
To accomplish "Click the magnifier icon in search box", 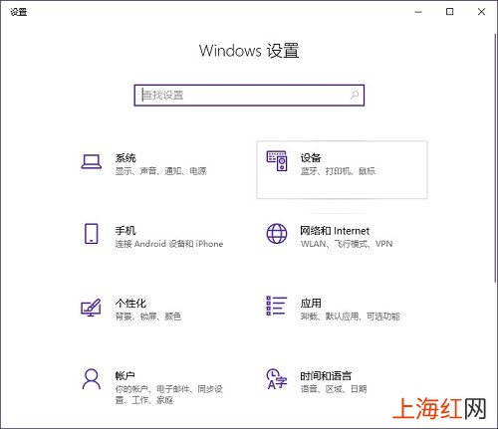I will coord(355,96).
